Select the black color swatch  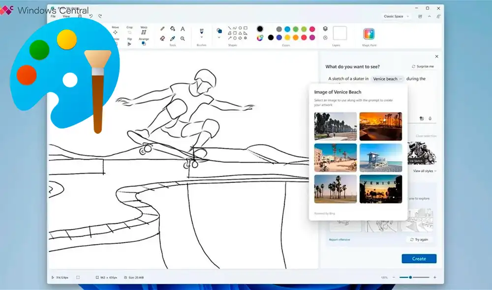click(270, 37)
